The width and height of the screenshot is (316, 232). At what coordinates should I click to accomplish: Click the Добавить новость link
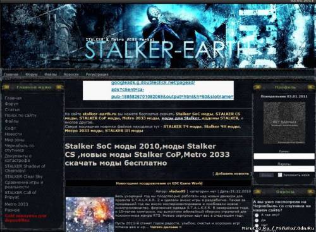click(232, 174)
